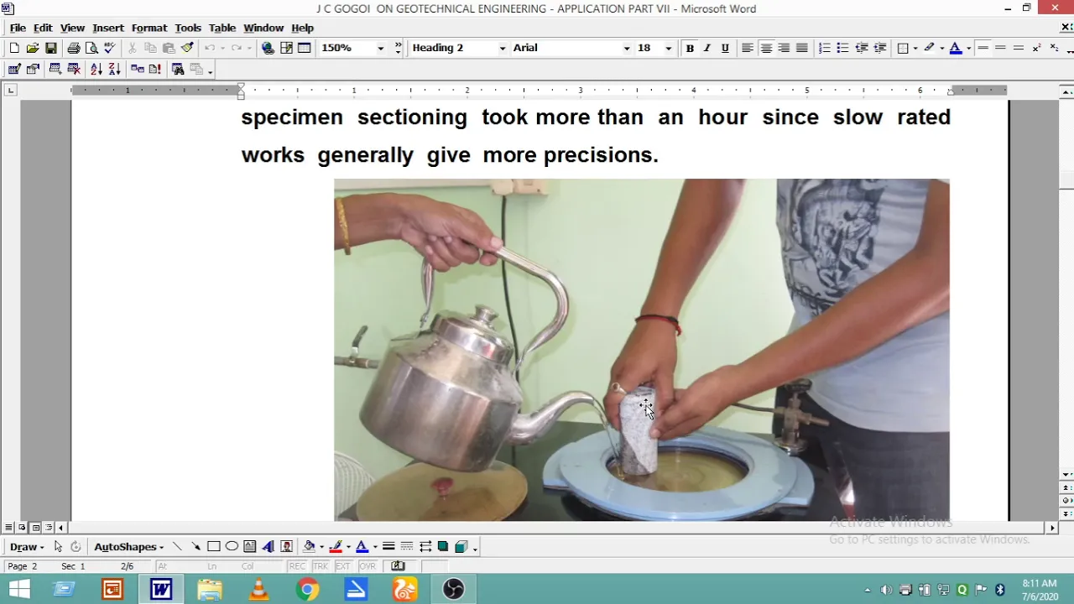The width and height of the screenshot is (1074, 604).
Task: Click the Insert Hyperlink globe icon
Action: [268, 48]
